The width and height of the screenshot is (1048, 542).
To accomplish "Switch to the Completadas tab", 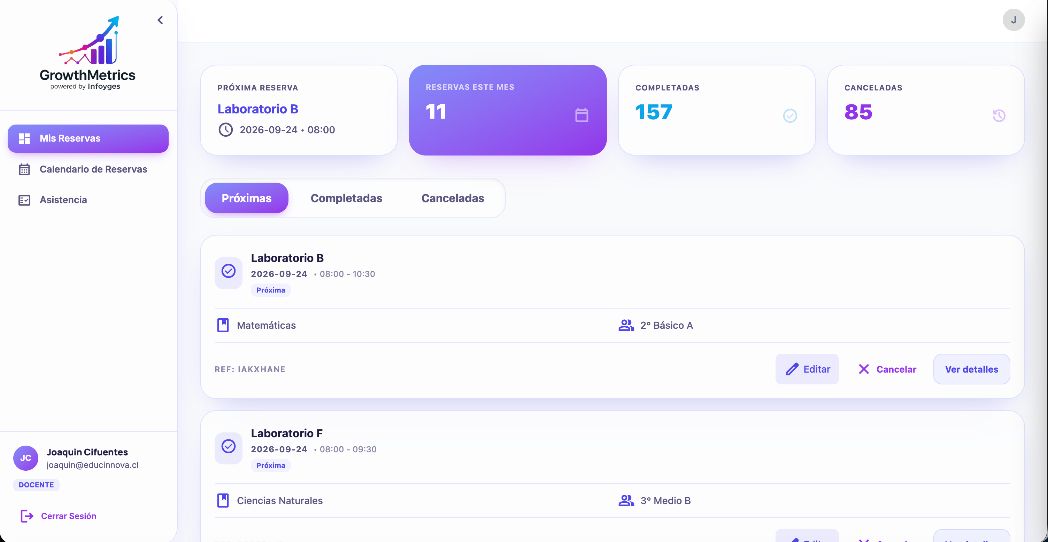I will click(x=346, y=198).
